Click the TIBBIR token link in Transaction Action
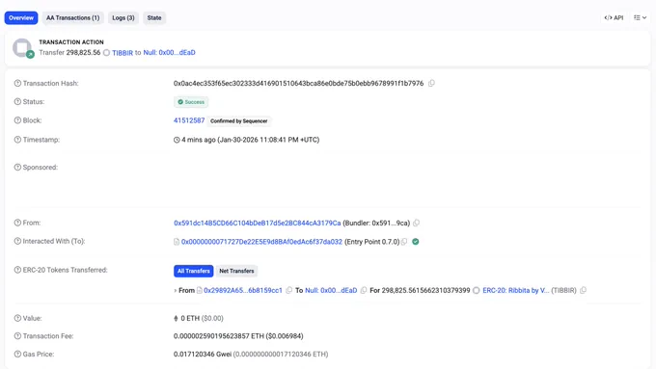The height and width of the screenshot is (369, 656). pos(123,53)
